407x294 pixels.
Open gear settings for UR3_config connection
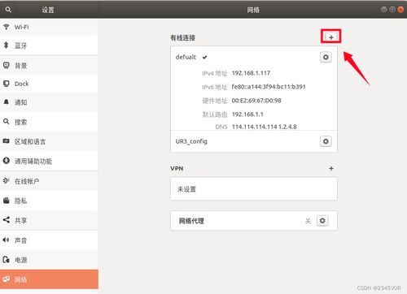coord(326,141)
